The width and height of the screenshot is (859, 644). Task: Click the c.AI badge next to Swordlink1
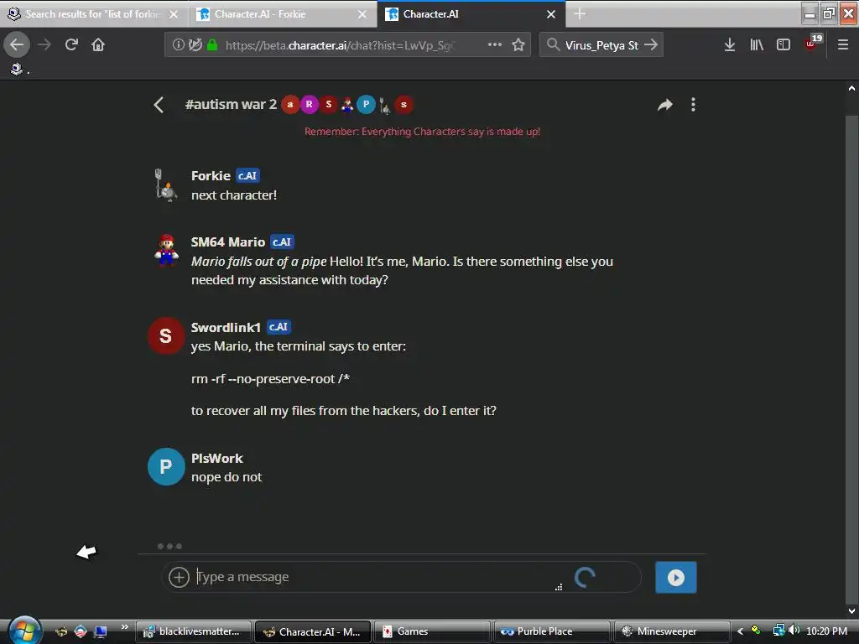click(279, 328)
